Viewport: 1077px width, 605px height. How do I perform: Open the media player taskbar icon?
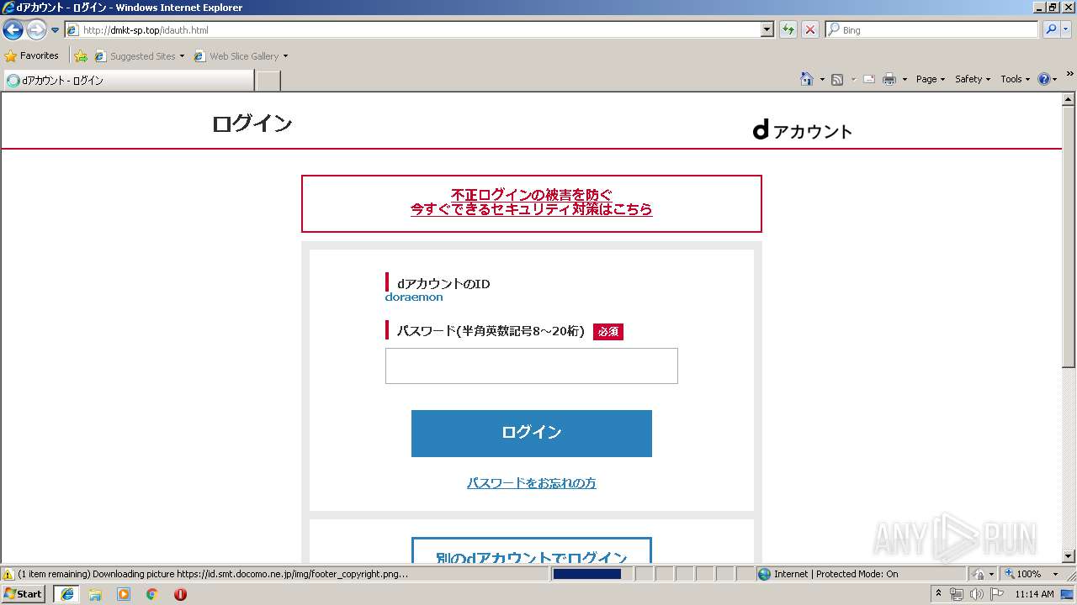click(124, 594)
